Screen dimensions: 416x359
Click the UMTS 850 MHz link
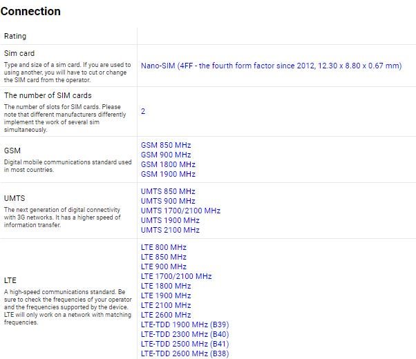pos(168,192)
